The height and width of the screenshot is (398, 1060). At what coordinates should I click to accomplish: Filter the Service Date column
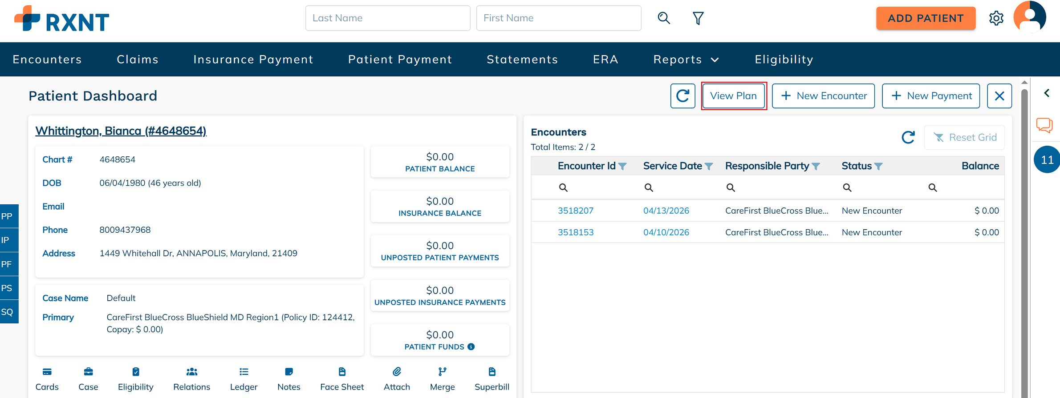pos(709,167)
